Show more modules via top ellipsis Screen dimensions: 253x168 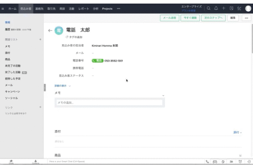pyautogui.click(x=118, y=9)
